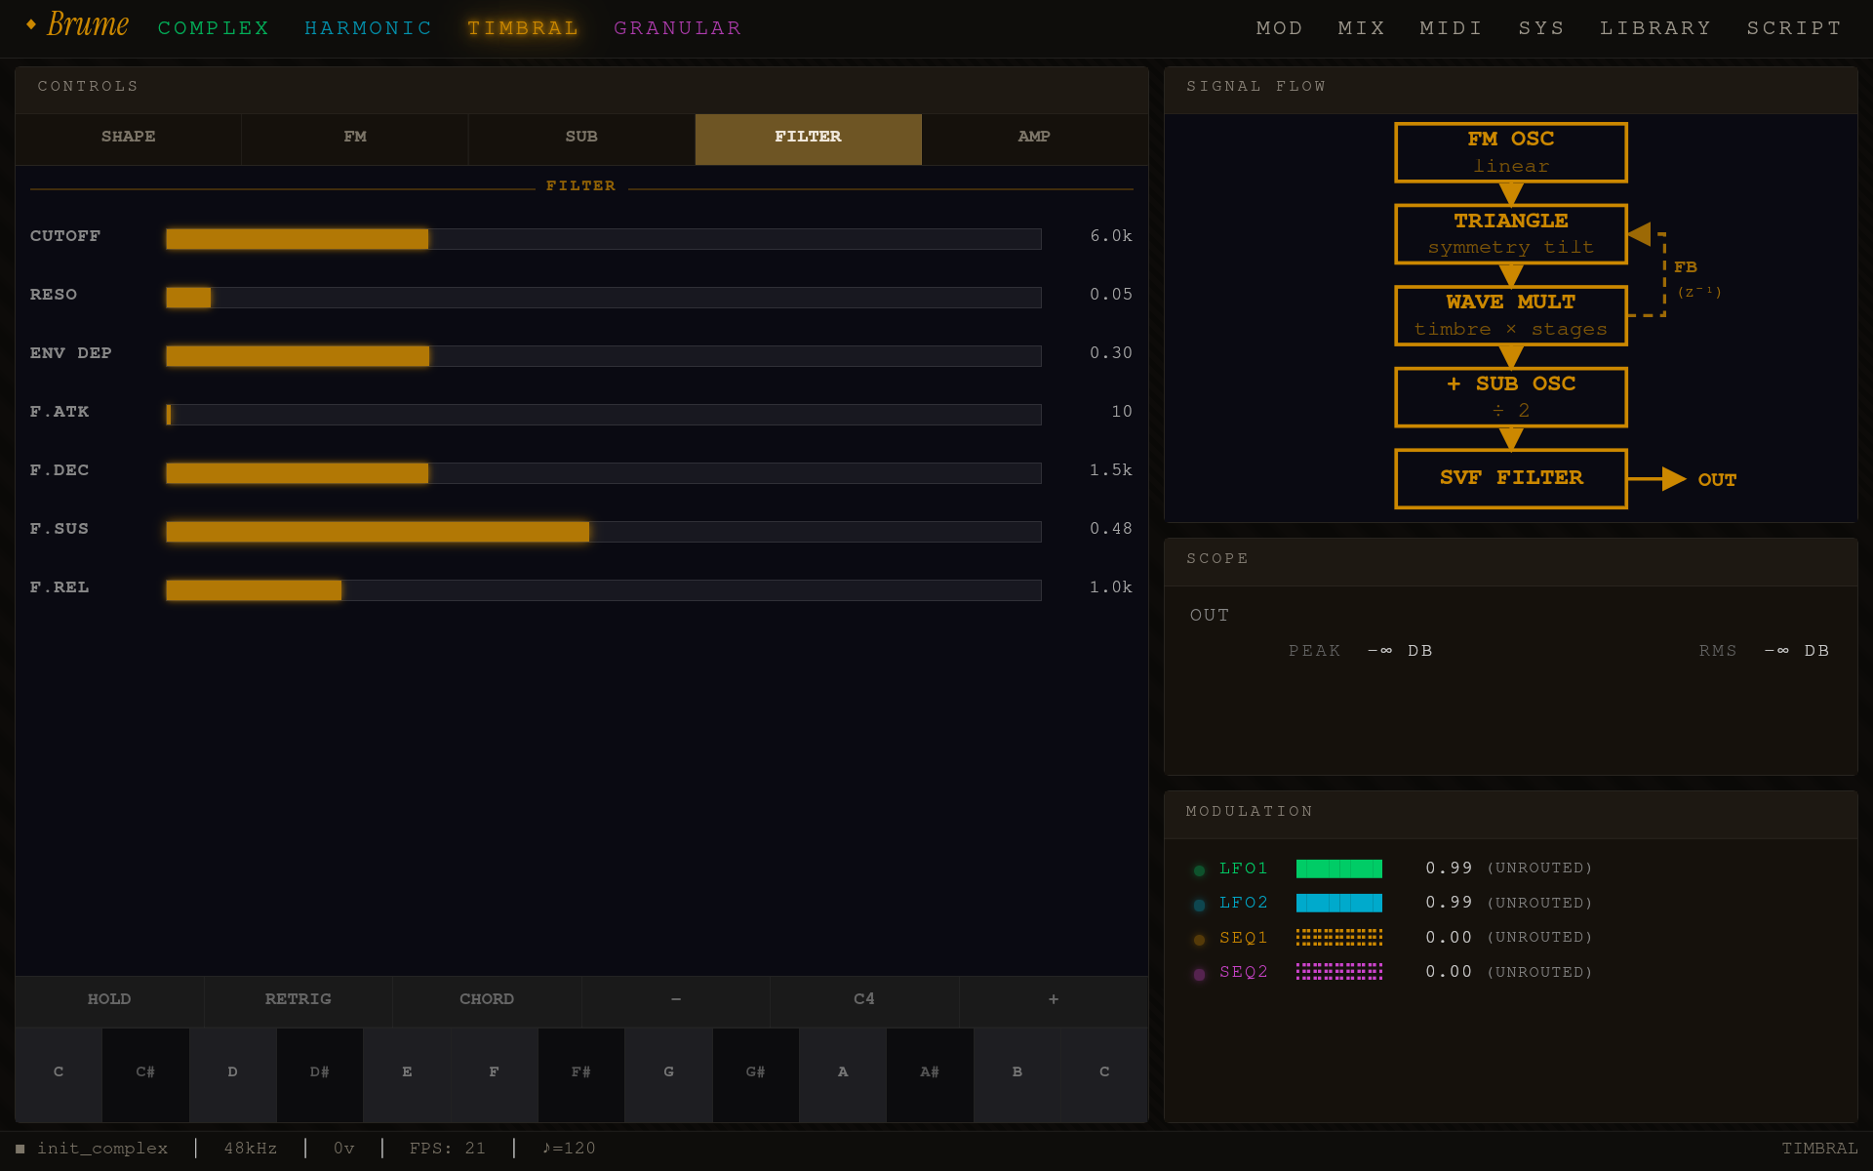The width and height of the screenshot is (1873, 1171).
Task: Enable HOLD on the keyboard
Action: tap(108, 999)
